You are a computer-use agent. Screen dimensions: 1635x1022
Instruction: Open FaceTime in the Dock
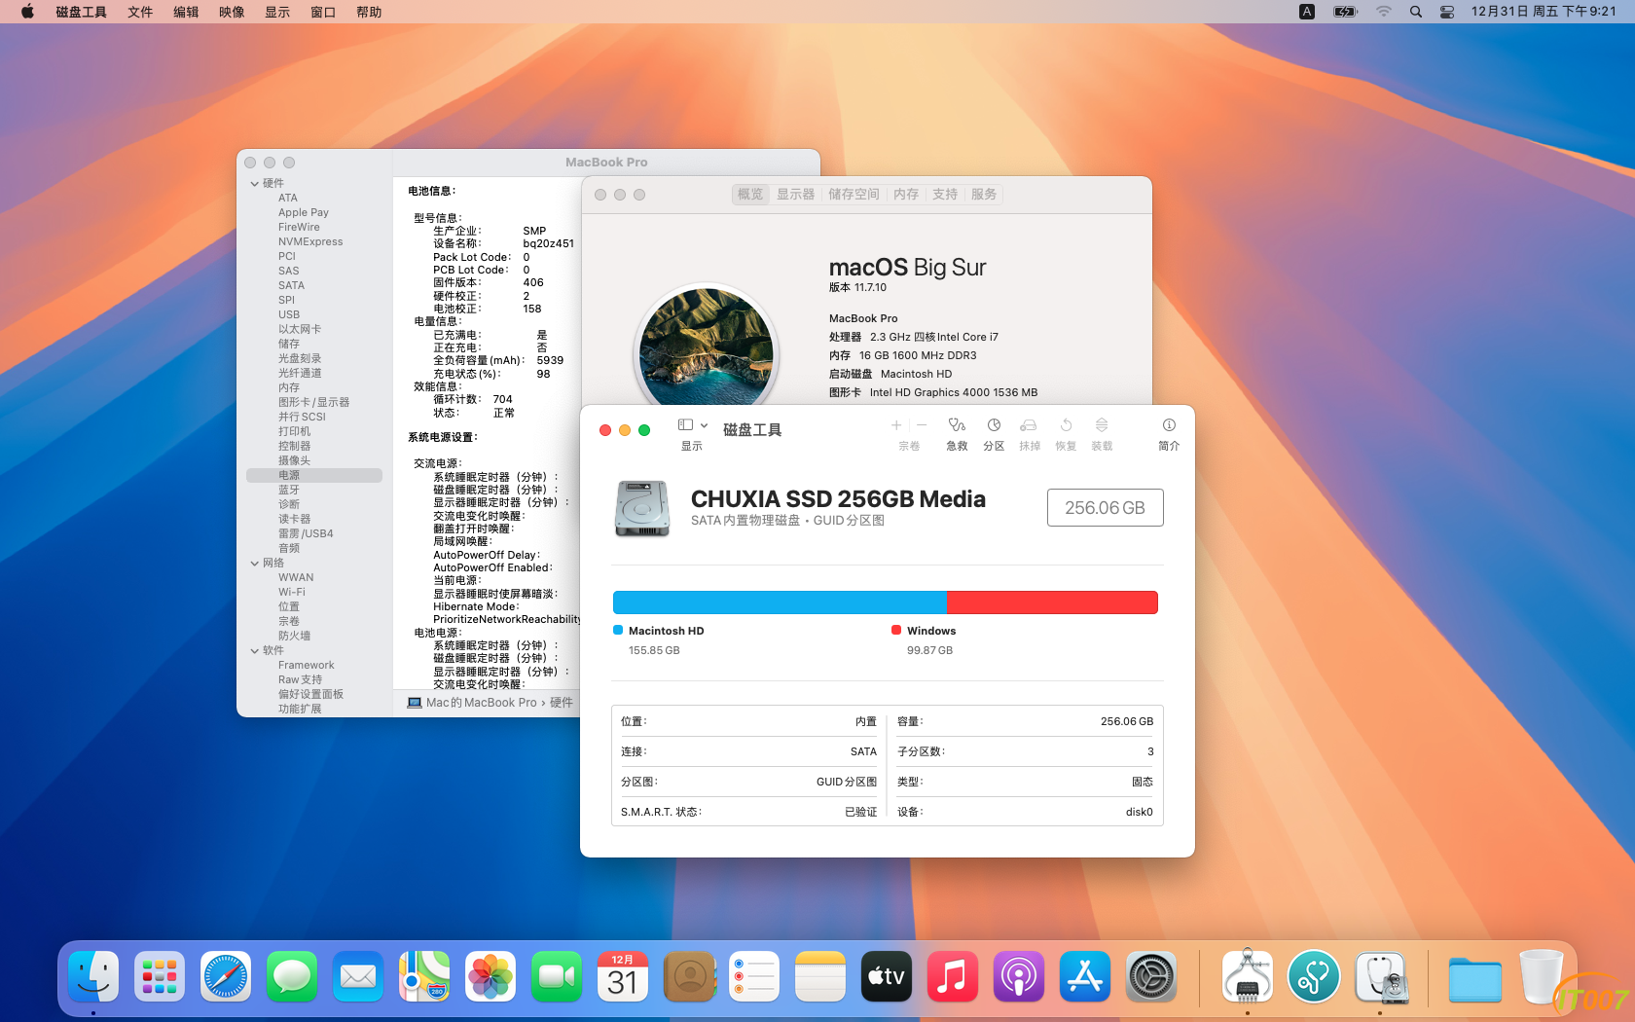[x=557, y=976]
